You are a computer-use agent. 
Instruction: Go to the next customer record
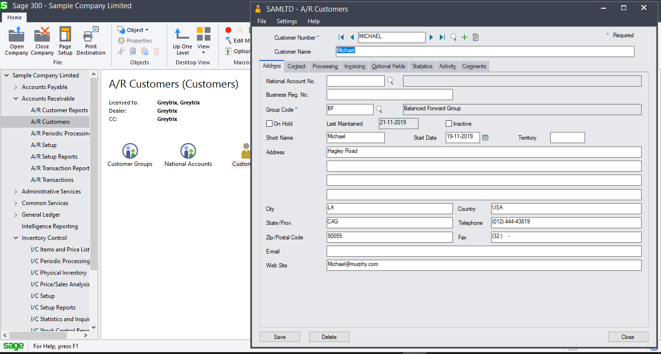[431, 37]
